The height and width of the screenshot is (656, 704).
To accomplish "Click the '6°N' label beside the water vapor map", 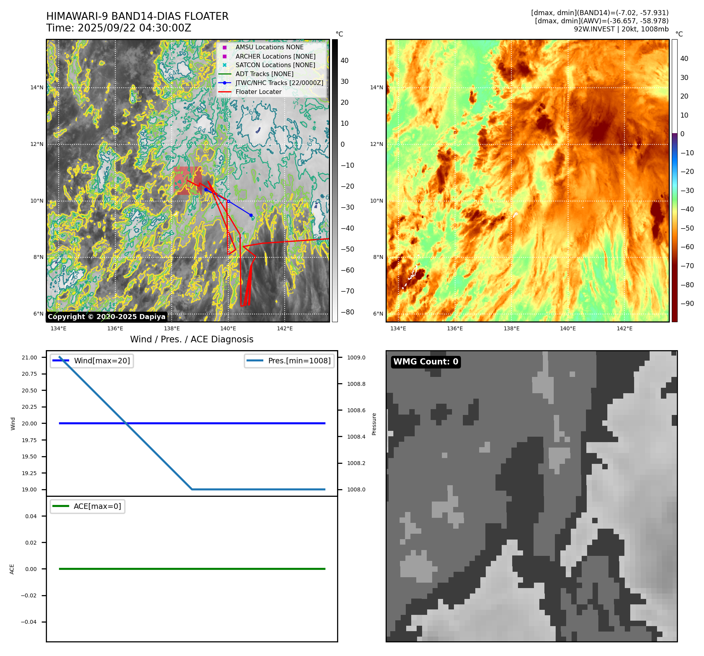I will click(x=378, y=314).
